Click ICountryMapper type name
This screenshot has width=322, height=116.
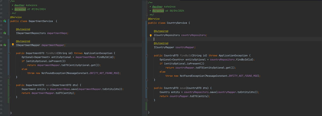click(x=164, y=47)
